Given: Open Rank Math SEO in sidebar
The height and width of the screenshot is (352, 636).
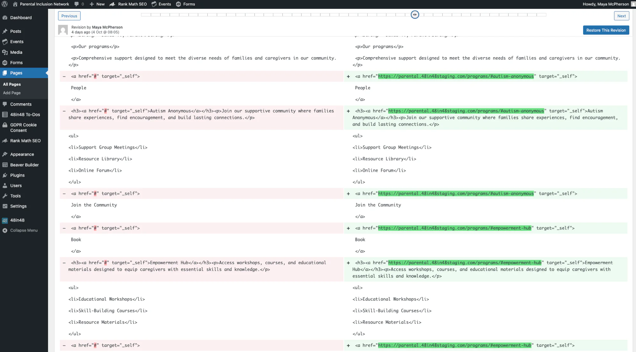Looking at the screenshot, I should (x=24, y=141).
